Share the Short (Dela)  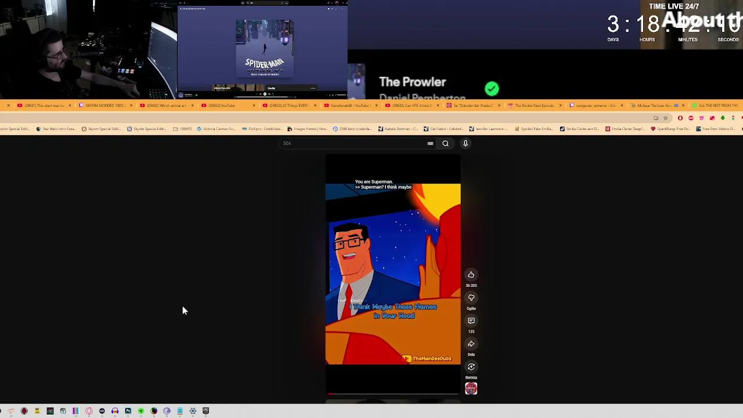(x=471, y=344)
